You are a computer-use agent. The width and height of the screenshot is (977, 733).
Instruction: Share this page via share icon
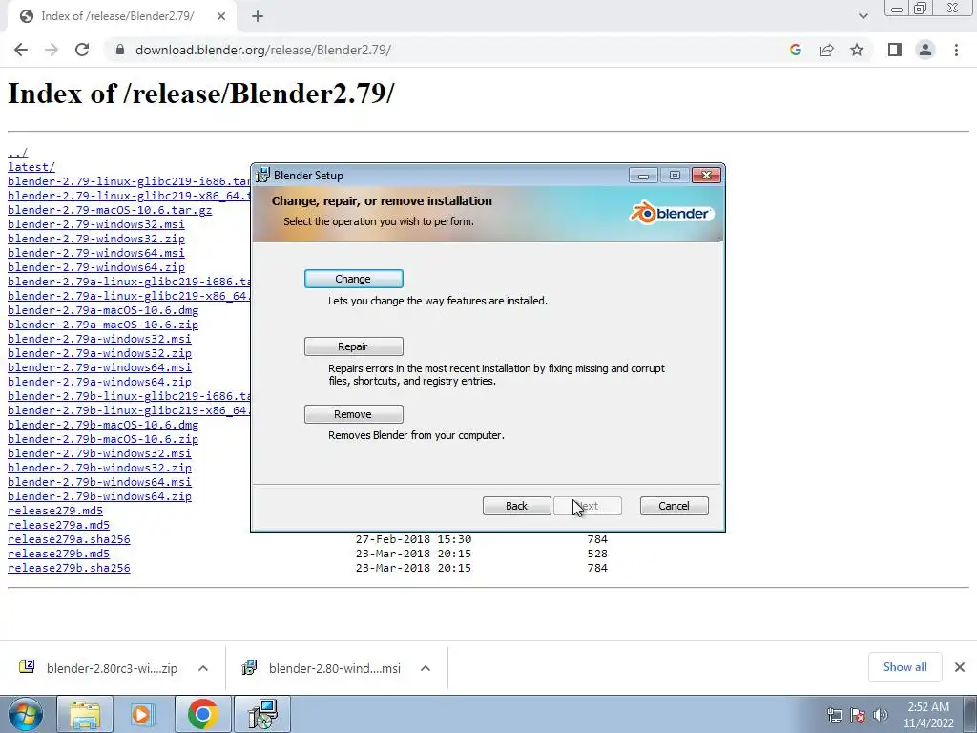tap(826, 50)
